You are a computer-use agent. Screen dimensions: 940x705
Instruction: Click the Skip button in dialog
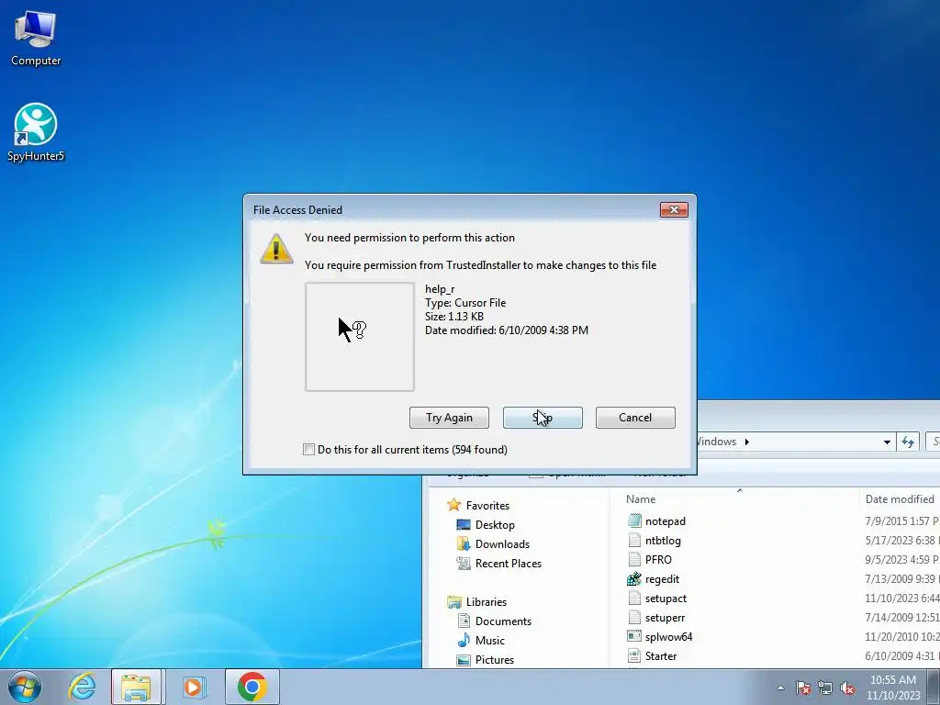tap(543, 418)
